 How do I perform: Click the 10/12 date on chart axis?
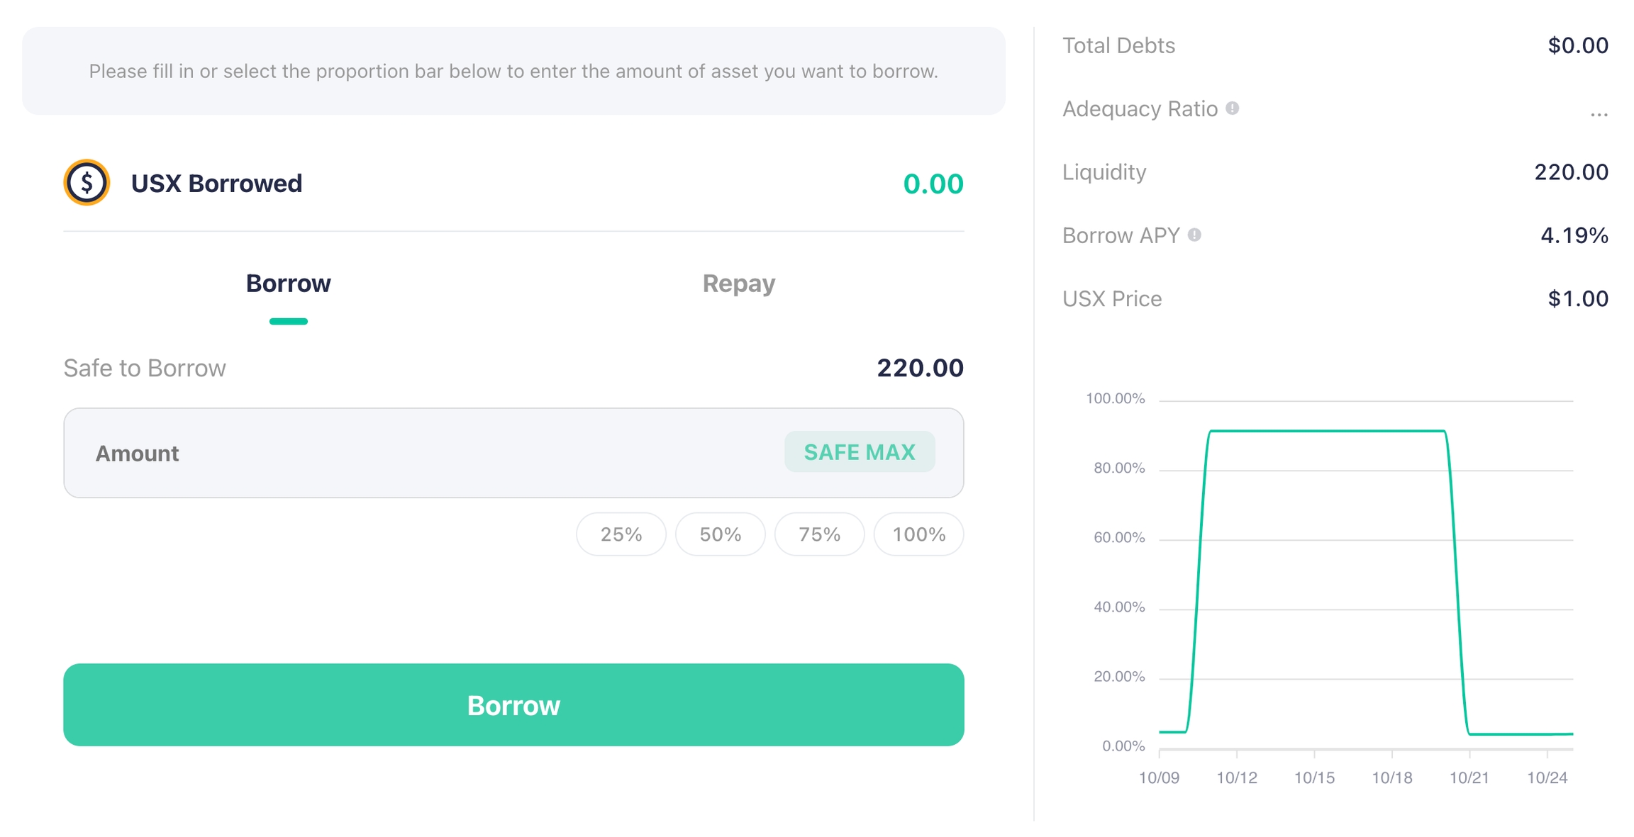point(1237,778)
